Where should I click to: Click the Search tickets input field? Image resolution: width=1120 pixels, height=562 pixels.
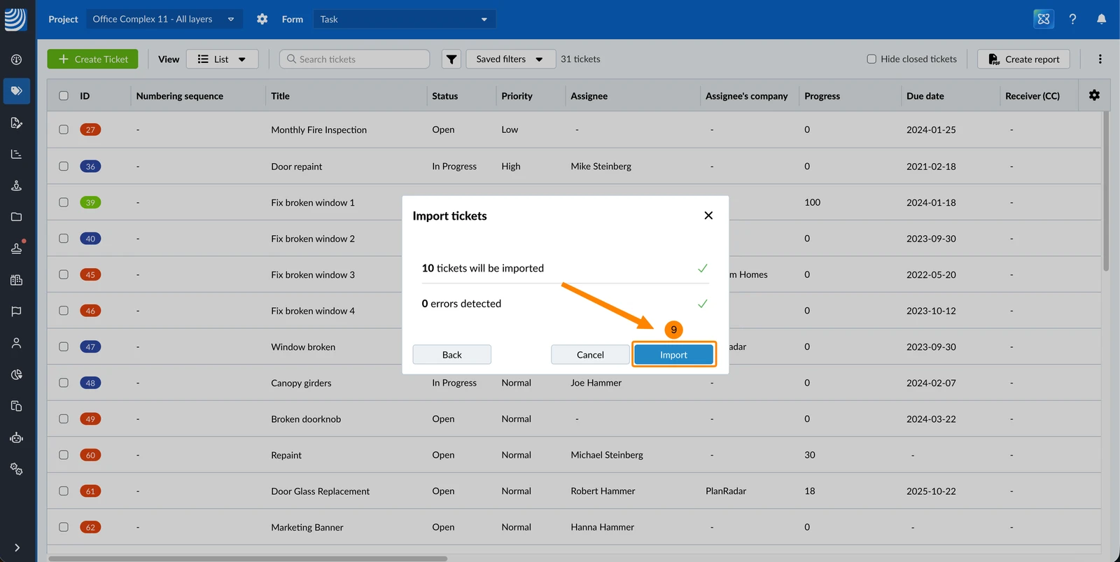354,59
